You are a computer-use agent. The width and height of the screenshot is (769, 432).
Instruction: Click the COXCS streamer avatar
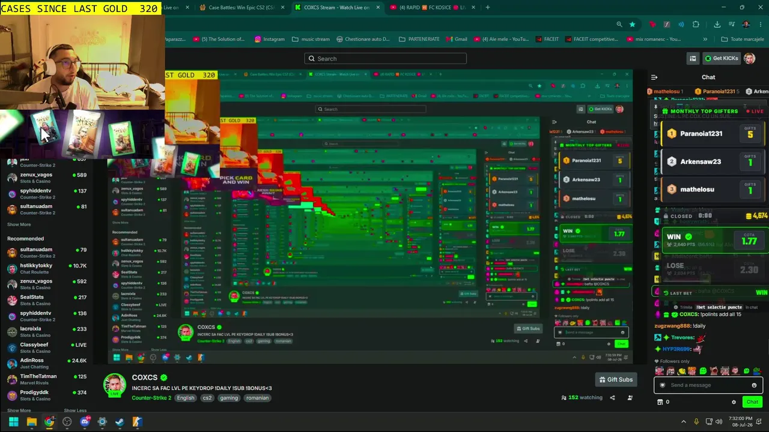click(115, 385)
